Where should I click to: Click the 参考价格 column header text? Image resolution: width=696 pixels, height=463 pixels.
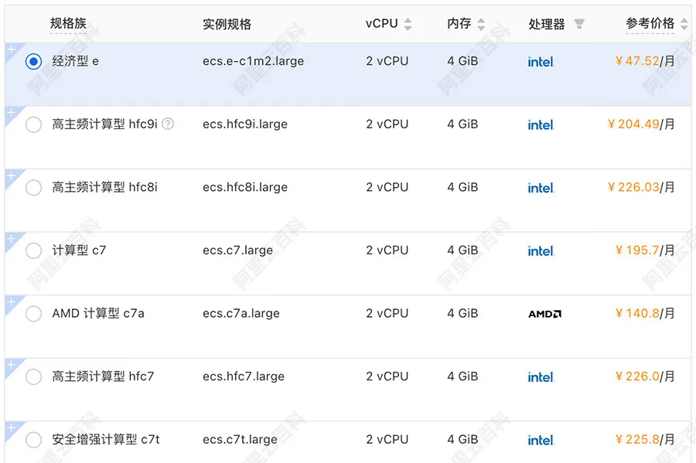(650, 24)
